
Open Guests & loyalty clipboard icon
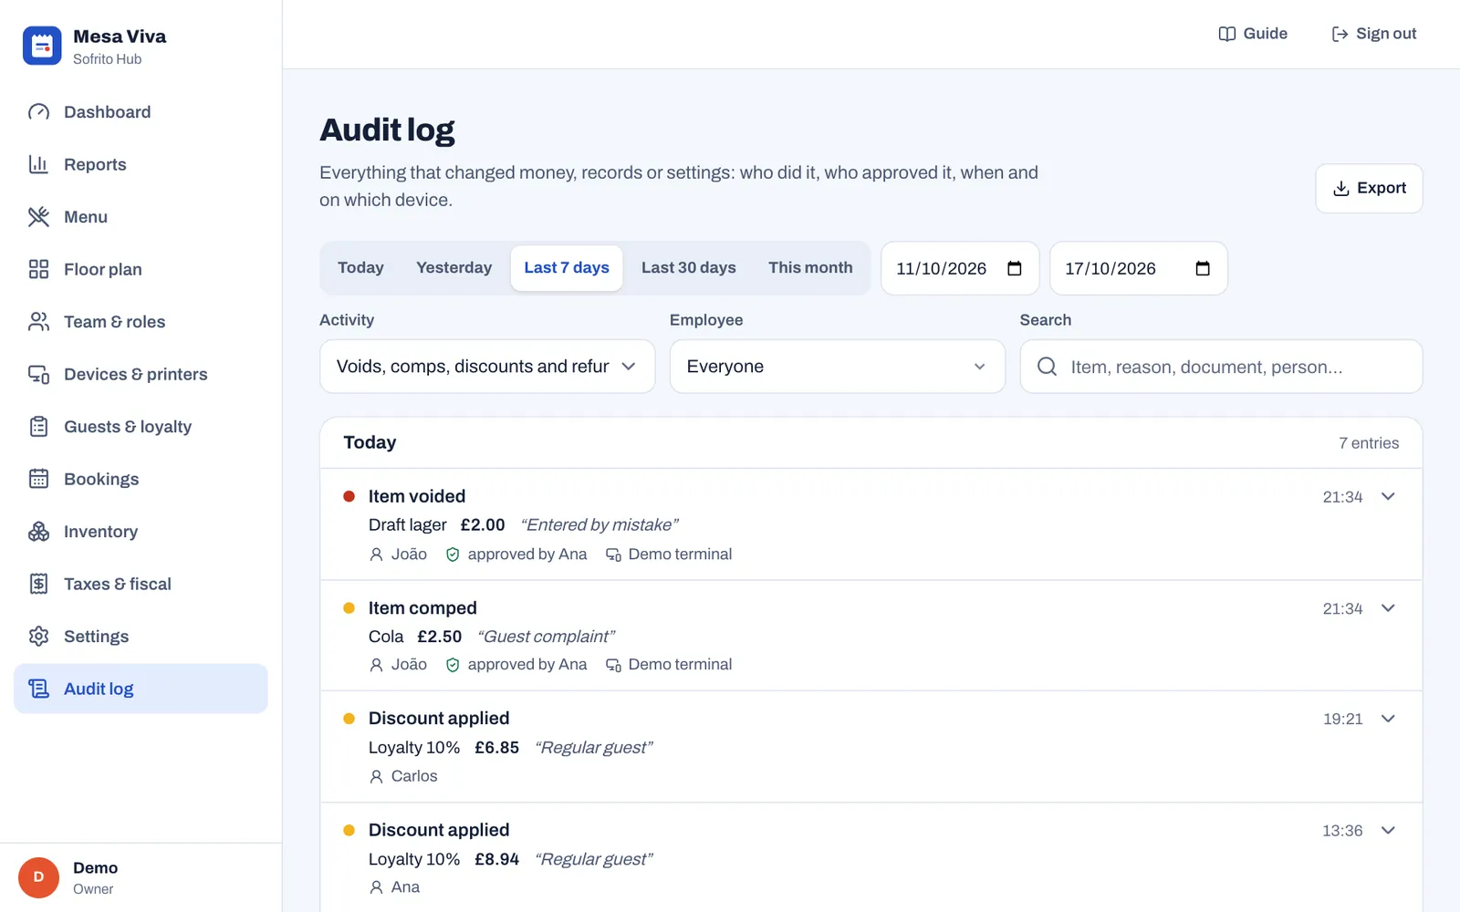coord(38,427)
